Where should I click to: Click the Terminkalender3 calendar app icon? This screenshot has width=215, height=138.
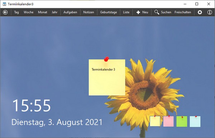pos(4,4)
